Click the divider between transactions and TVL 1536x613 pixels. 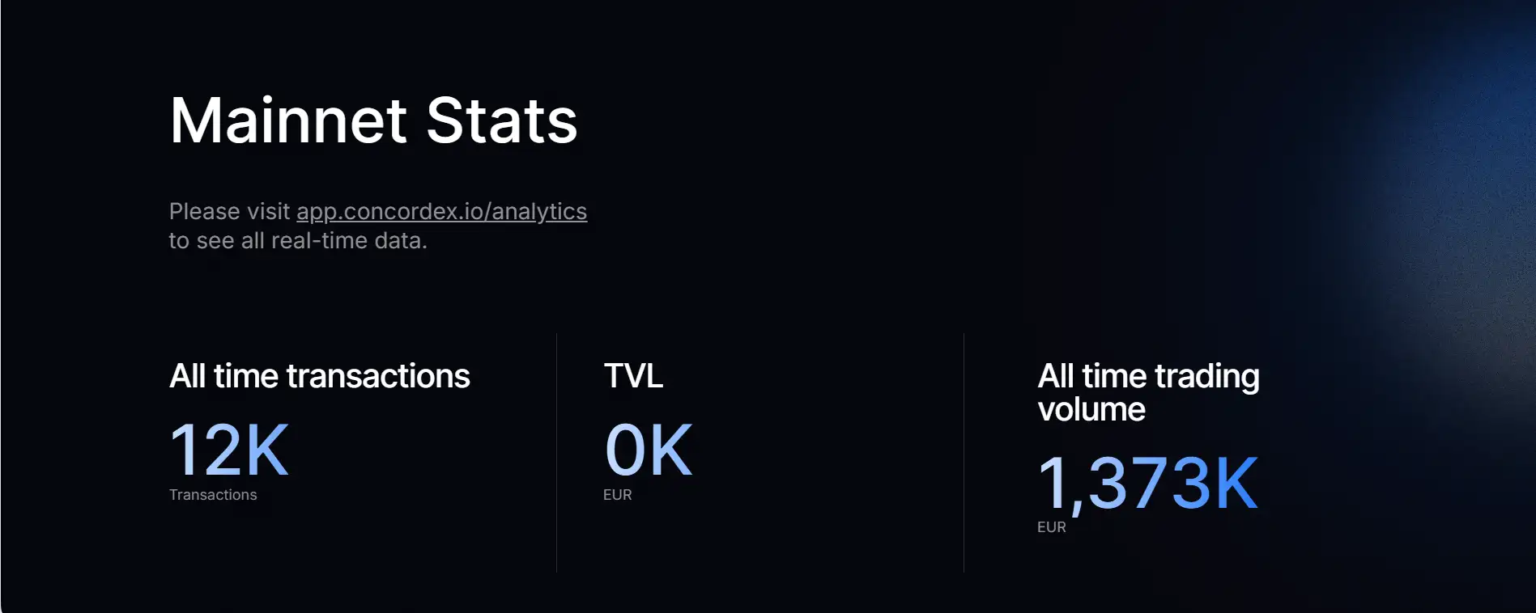pyautogui.click(x=557, y=453)
